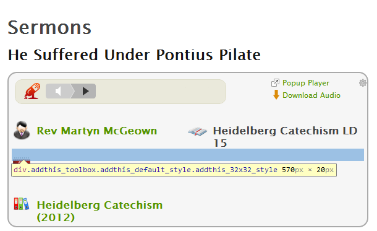377x231 pixels.
Task: Select the Download Audio link
Action: pyautogui.click(x=311, y=95)
